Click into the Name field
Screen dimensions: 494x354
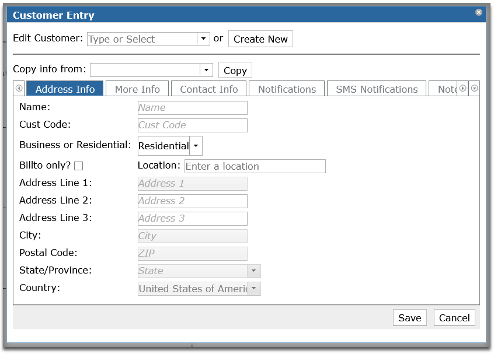(193, 108)
